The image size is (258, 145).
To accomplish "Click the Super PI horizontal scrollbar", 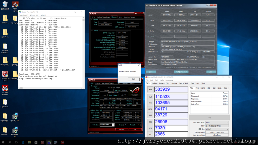I will pyautogui.click(x=50, y=88).
